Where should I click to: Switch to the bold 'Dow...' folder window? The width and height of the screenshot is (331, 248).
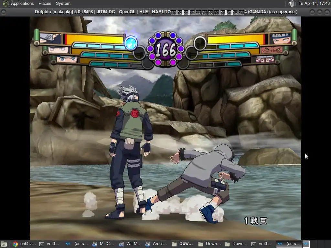click(x=183, y=244)
